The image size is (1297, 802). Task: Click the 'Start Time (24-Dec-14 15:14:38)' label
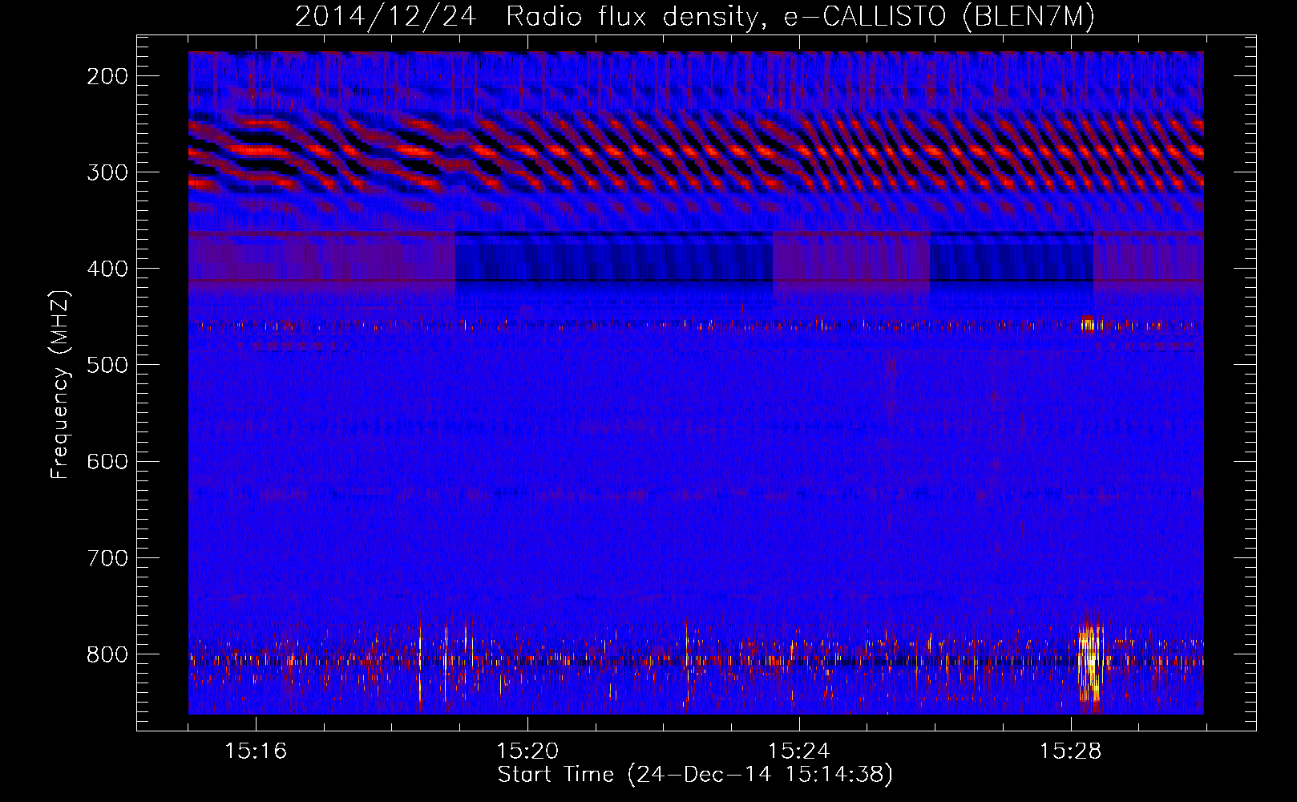click(x=695, y=775)
